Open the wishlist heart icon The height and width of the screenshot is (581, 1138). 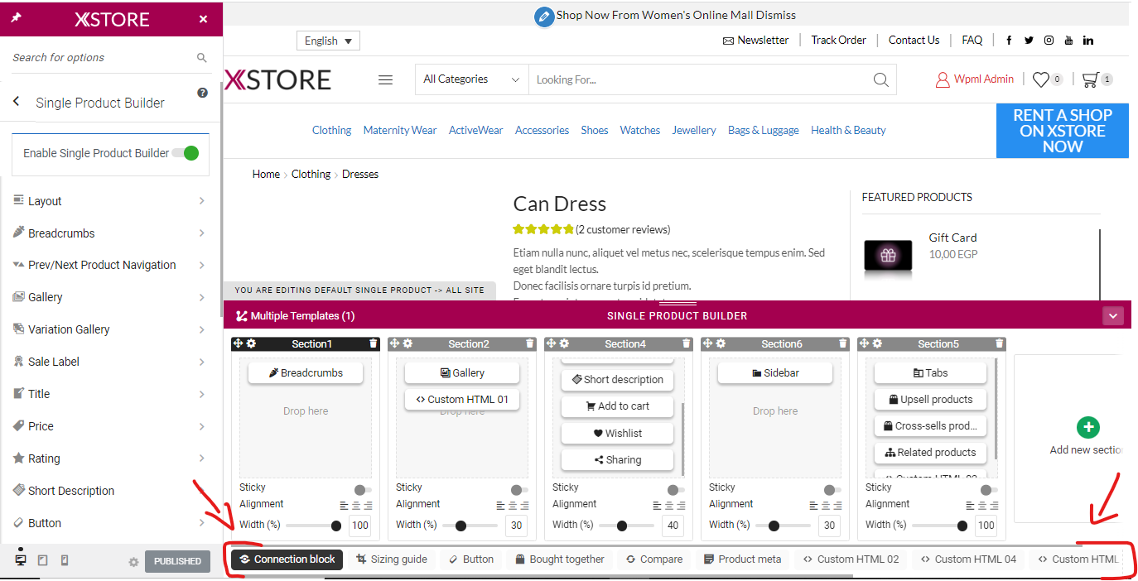coord(1040,79)
